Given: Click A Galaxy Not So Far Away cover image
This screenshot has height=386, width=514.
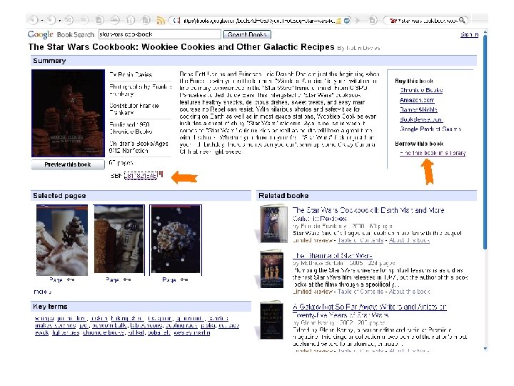Looking at the screenshot, I should click(x=271, y=320).
